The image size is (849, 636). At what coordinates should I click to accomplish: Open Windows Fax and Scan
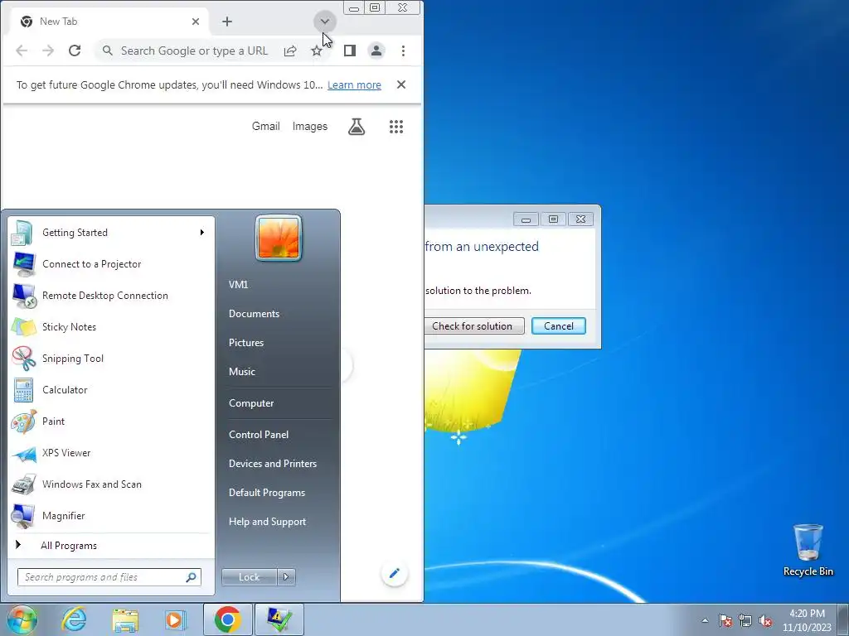click(112, 484)
